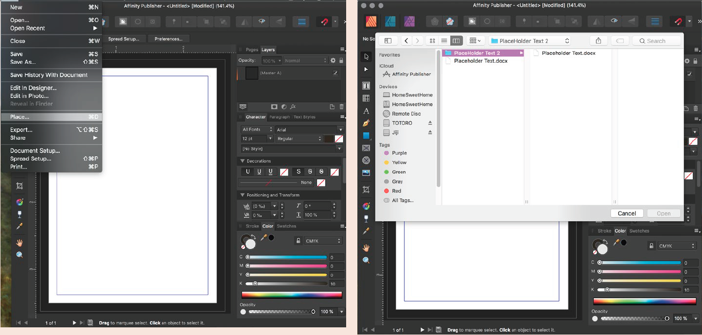Switch to Affinity Designer persona icon
This screenshot has width=702, height=335.
[x=391, y=21]
